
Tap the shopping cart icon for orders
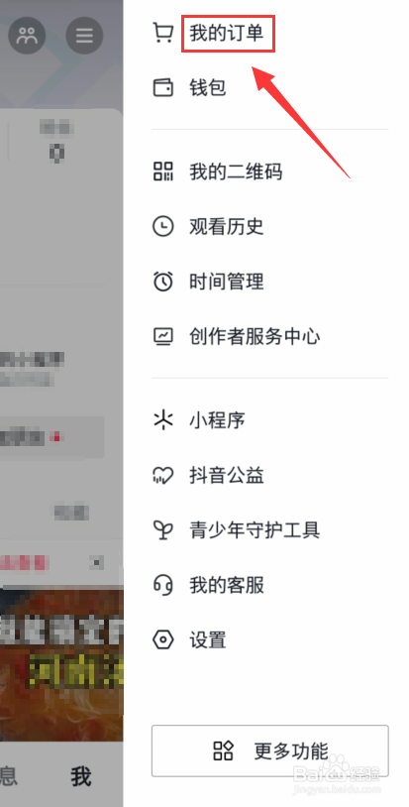(x=163, y=34)
